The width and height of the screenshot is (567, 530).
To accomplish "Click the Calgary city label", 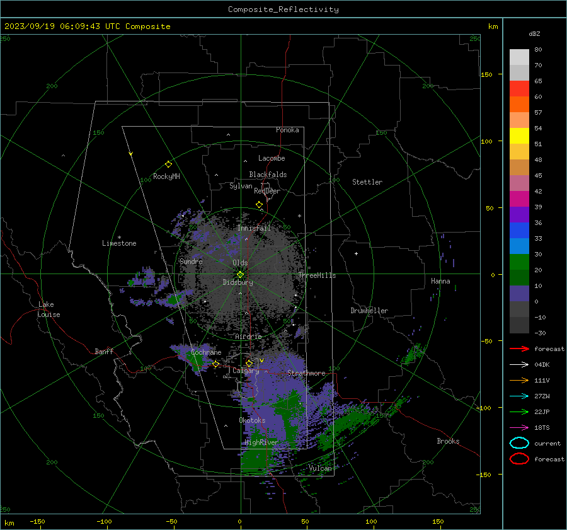I will [246, 371].
